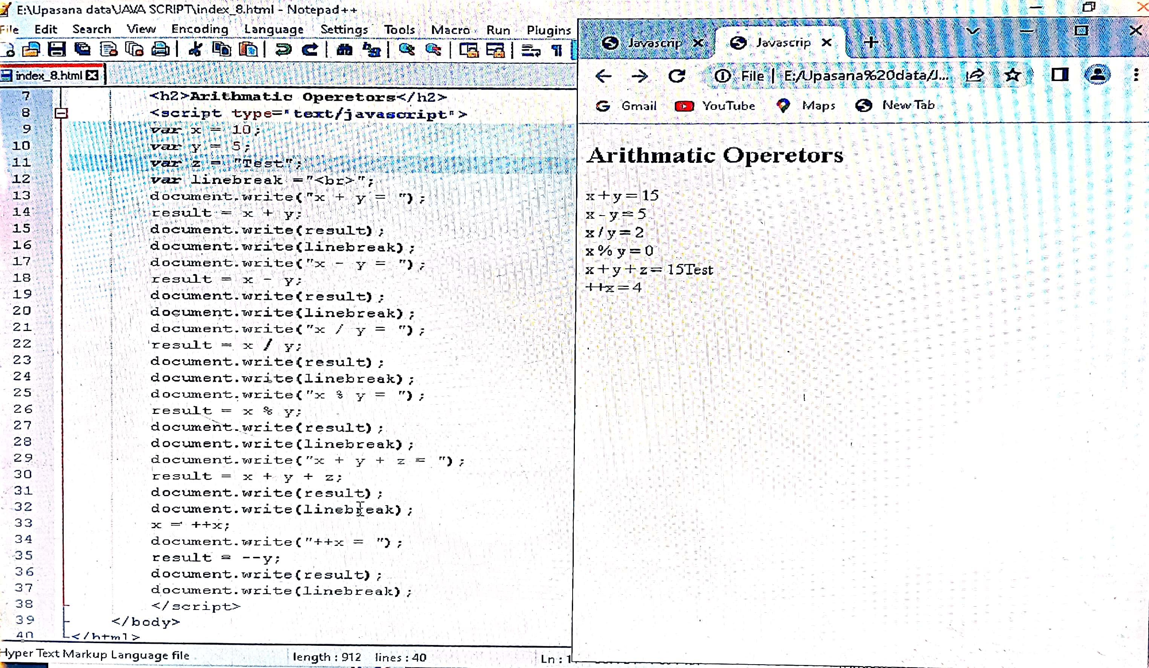1149x668 pixels.
Task: Click the Print toolbar icon in Notepad++
Action: click(x=161, y=49)
